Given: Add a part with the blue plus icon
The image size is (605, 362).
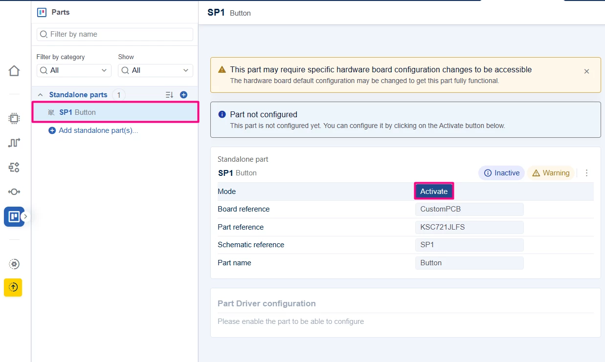Looking at the screenshot, I should (183, 95).
